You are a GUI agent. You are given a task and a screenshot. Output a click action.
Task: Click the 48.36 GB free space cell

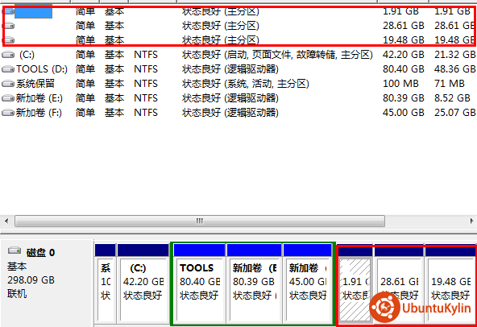455,69
